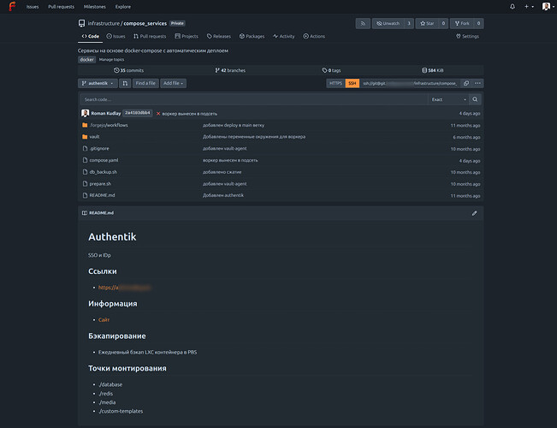Open the .forgejo/workflows folder

[x=109, y=125]
